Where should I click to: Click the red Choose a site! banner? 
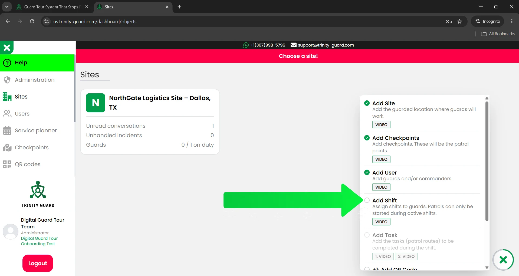click(297, 56)
